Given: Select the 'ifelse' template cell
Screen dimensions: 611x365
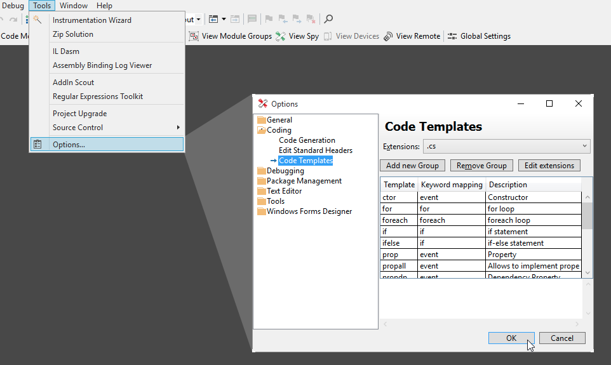Looking at the screenshot, I should [399, 242].
